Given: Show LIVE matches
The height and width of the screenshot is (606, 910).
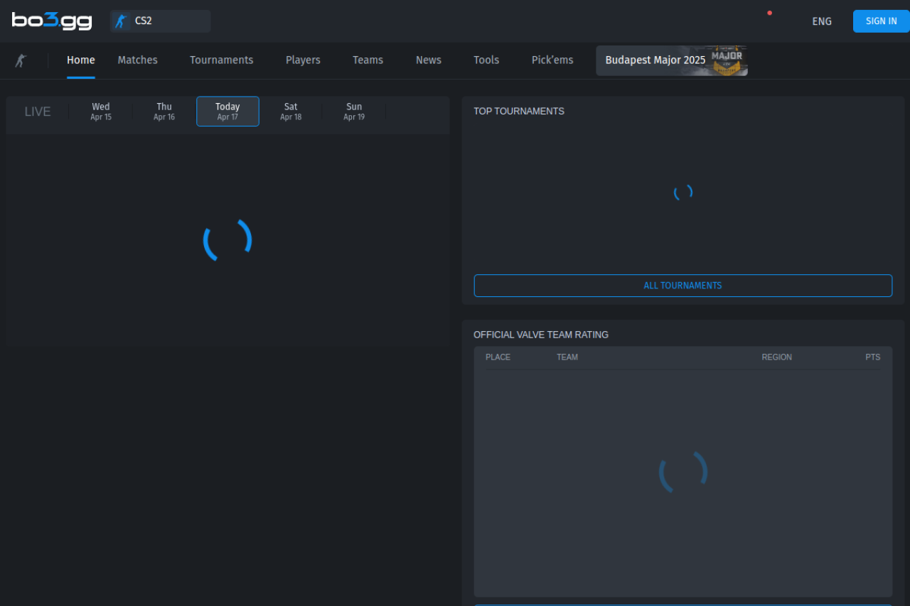Looking at the screenshot, I should tap(38, 112).
